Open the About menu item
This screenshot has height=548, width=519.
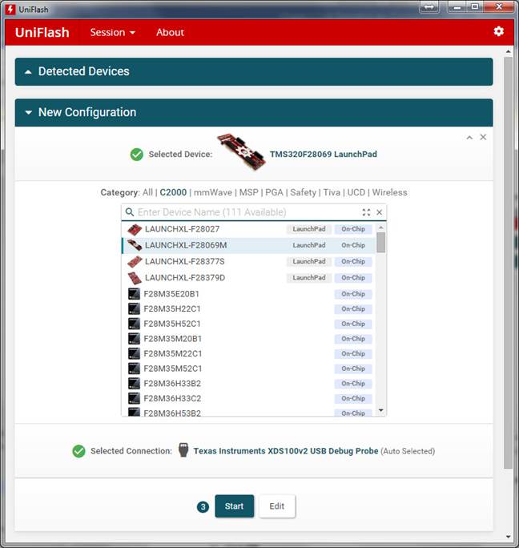(170, 33)
